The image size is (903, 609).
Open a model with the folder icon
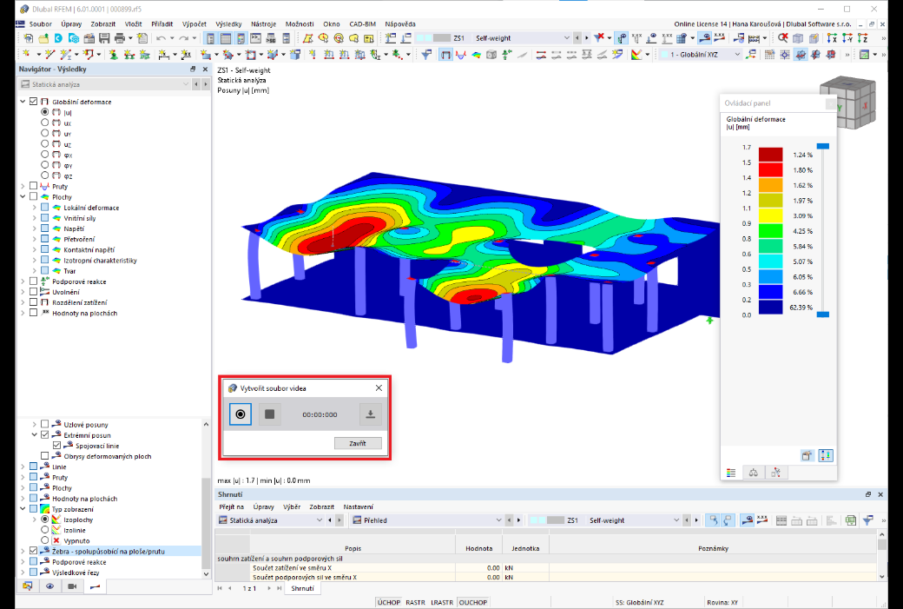[x=43, y=38]
